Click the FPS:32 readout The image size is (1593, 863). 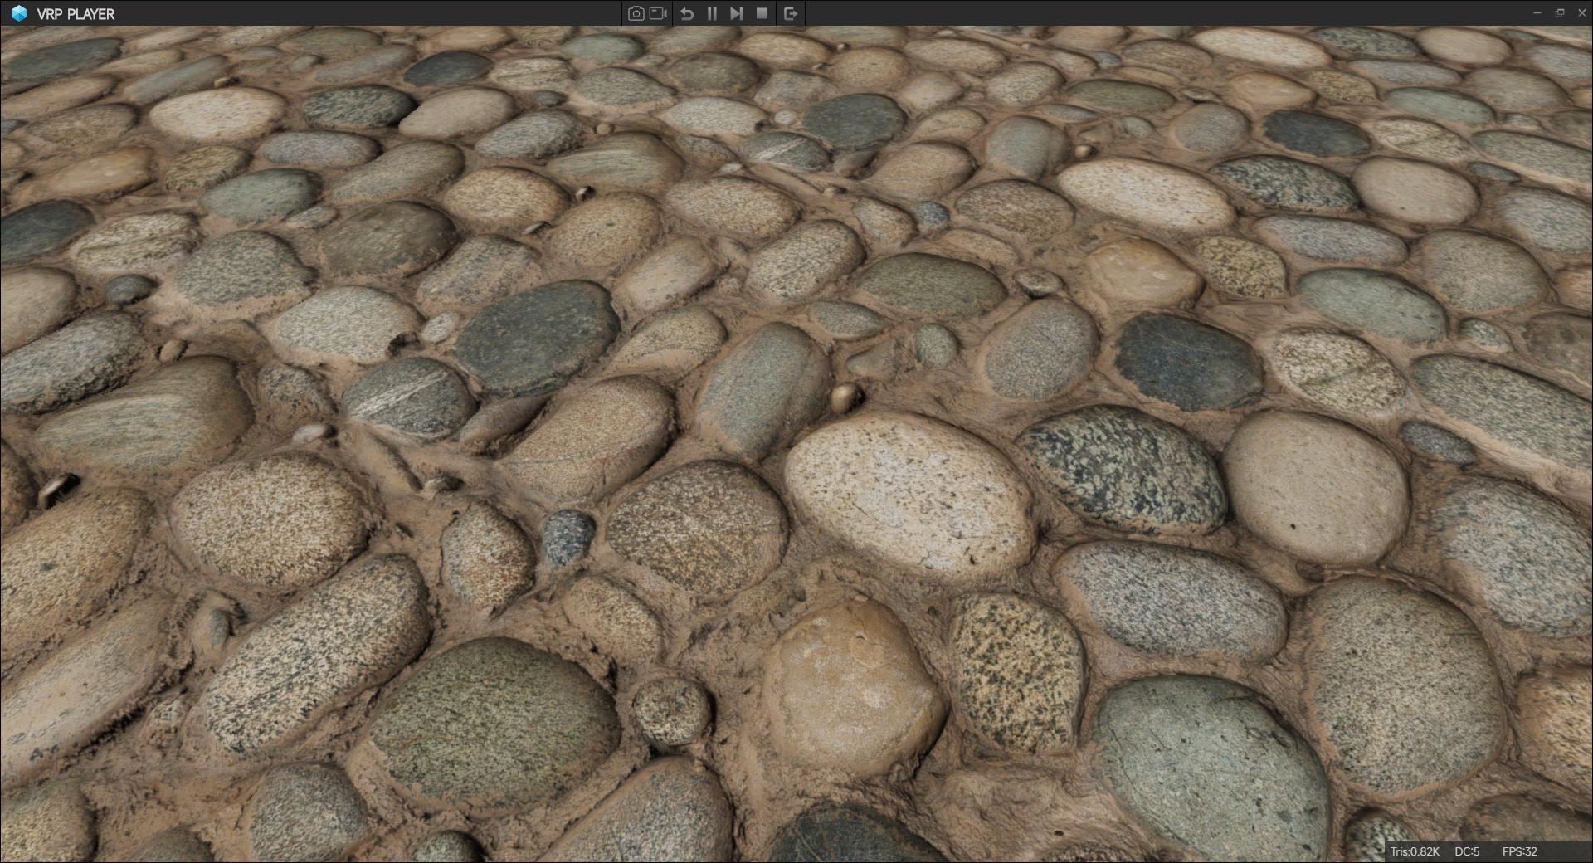(1520, 851)
